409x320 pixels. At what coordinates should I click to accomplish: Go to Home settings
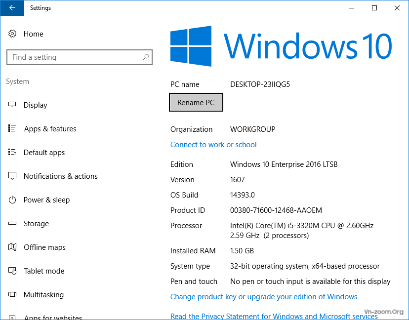[34, 34]
